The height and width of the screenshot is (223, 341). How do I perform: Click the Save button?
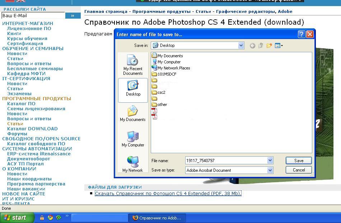coord(299,160)
